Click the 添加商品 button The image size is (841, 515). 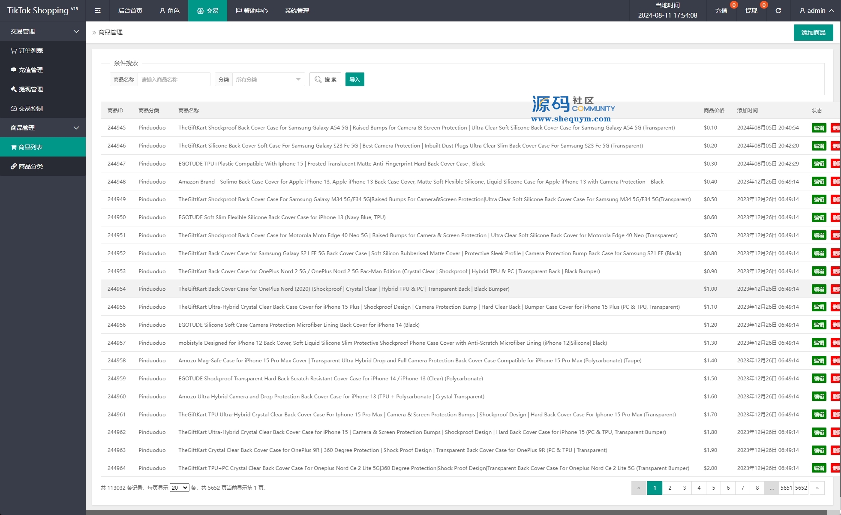click(813, 33)
